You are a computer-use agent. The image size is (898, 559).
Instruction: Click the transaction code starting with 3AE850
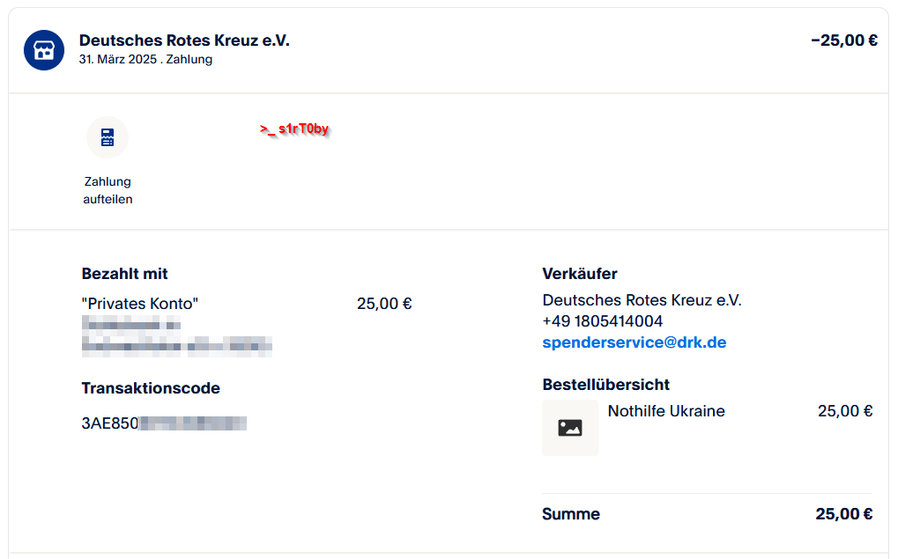pos(164,423)
